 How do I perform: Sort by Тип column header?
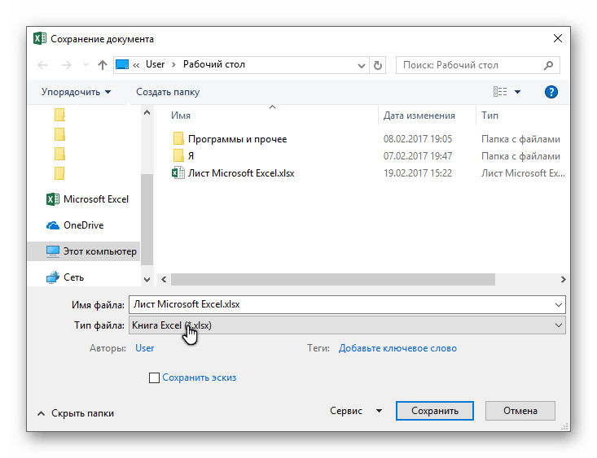[489, 116]
